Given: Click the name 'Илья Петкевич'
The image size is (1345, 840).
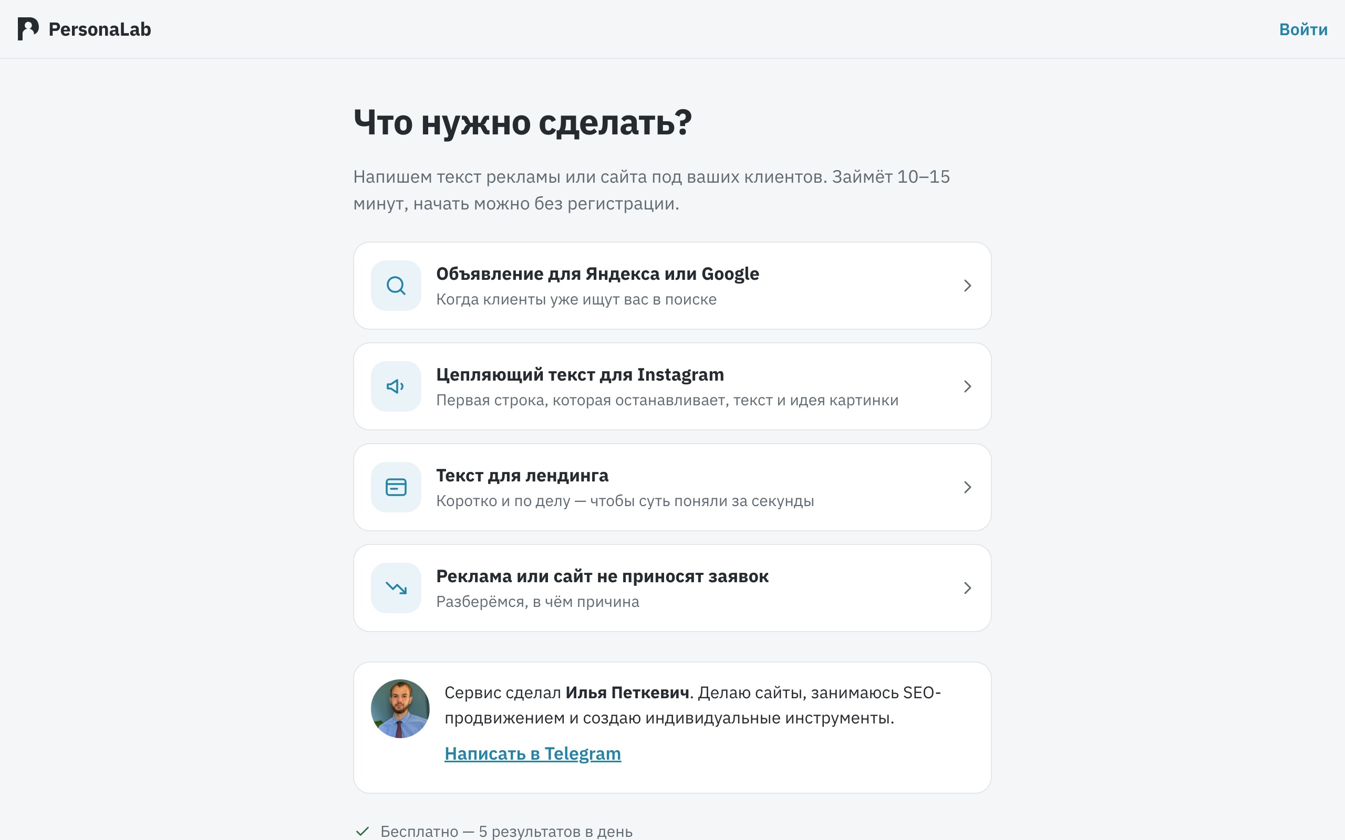Looking at the screenshot, I should (x=627, y=693).
